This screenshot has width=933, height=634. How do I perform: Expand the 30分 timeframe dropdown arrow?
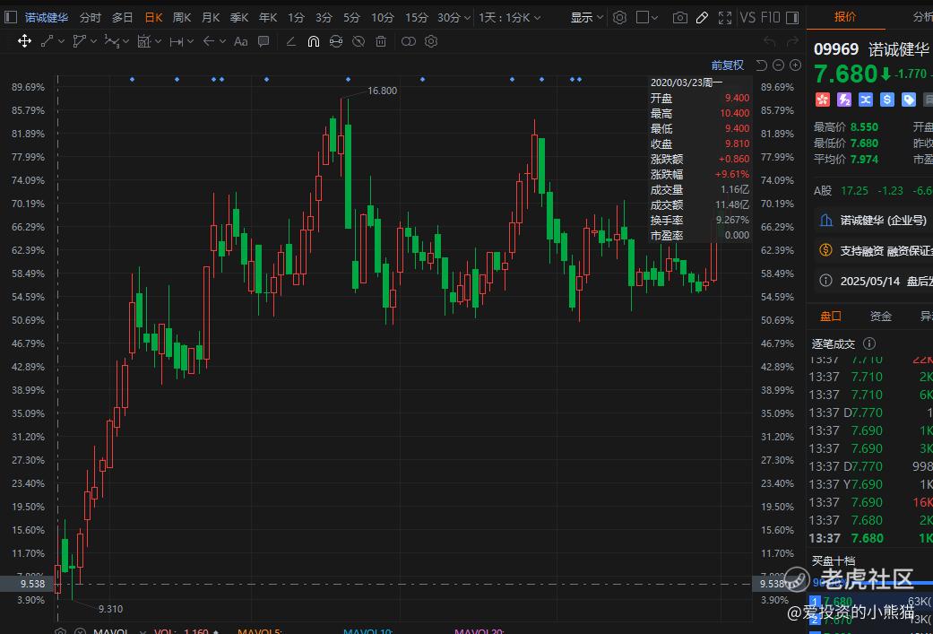click(468, 17)
